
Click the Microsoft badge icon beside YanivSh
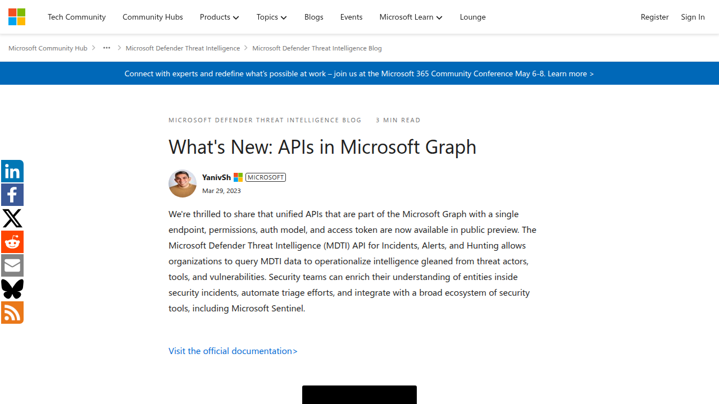click(238, 177)
